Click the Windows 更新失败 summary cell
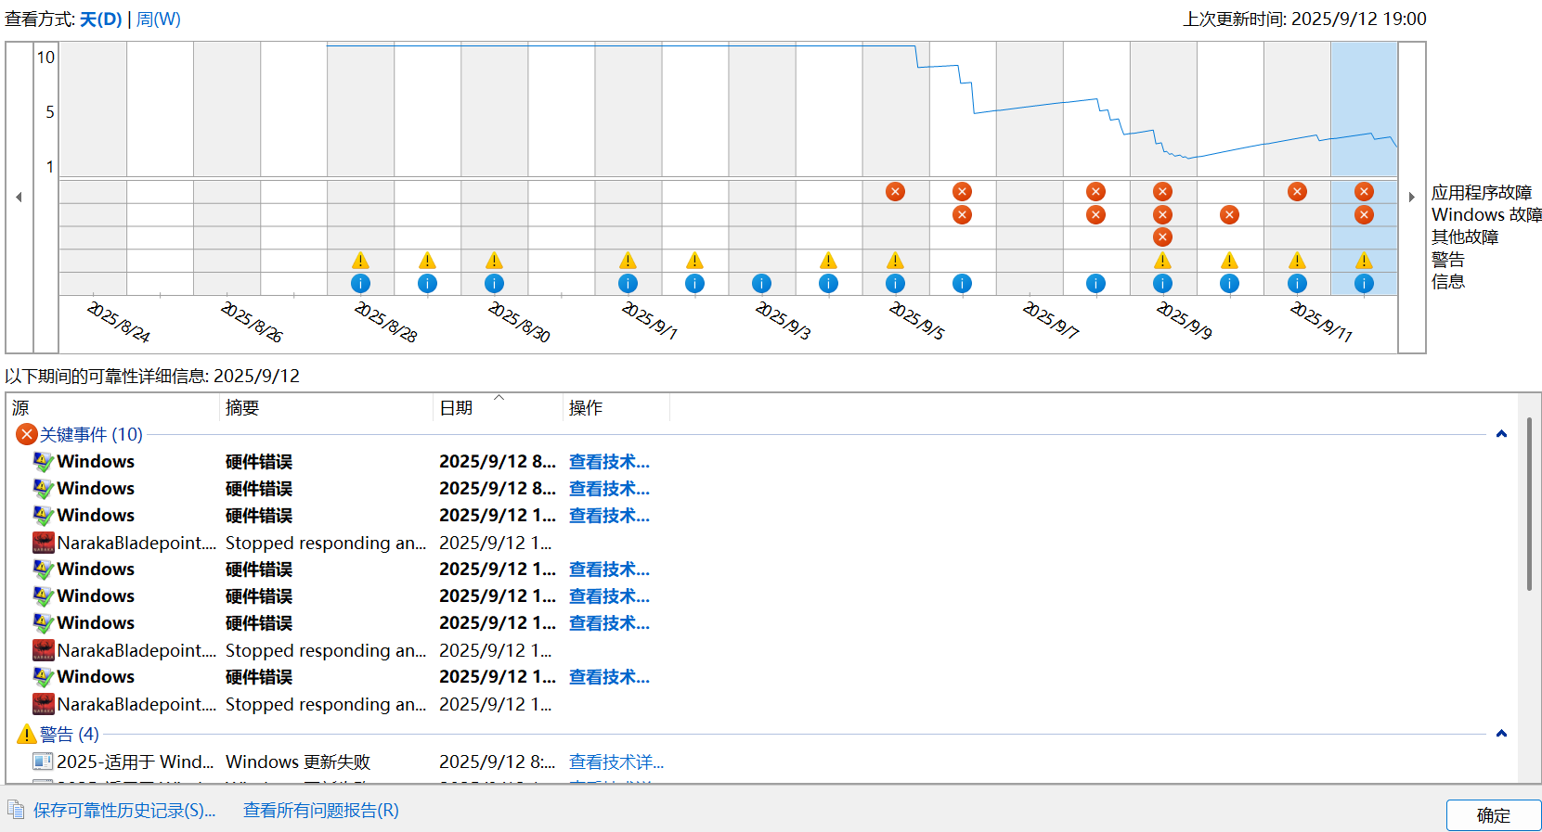This screenshot has height=832, width=1542. (298, 762)
